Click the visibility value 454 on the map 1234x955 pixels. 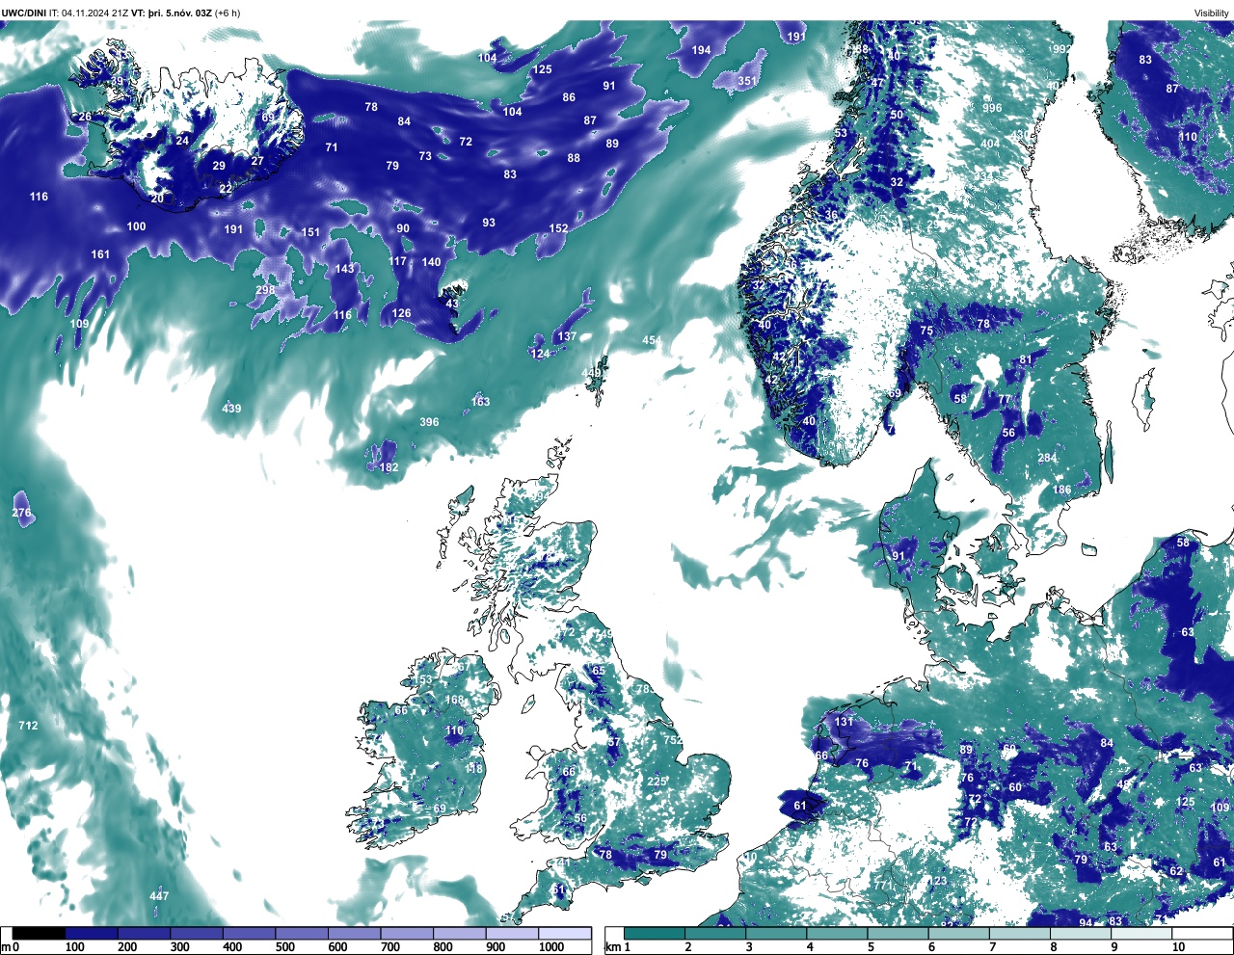point(652,341)
